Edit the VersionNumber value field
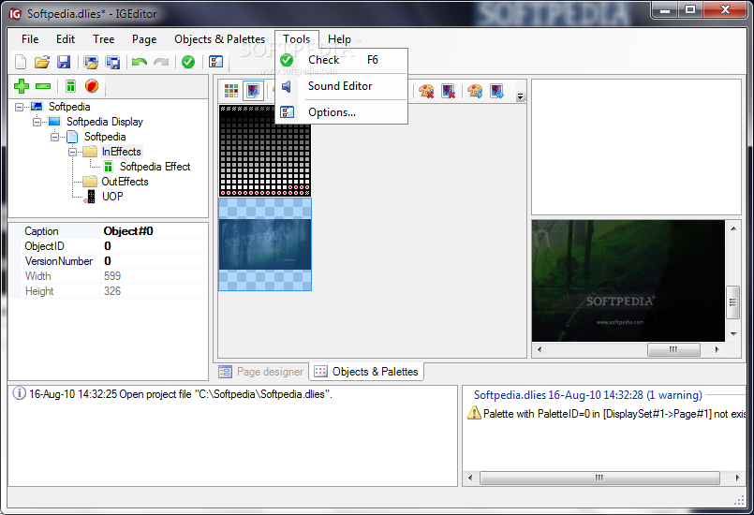Viewport: 754px width, 515px height. [155, 261]
